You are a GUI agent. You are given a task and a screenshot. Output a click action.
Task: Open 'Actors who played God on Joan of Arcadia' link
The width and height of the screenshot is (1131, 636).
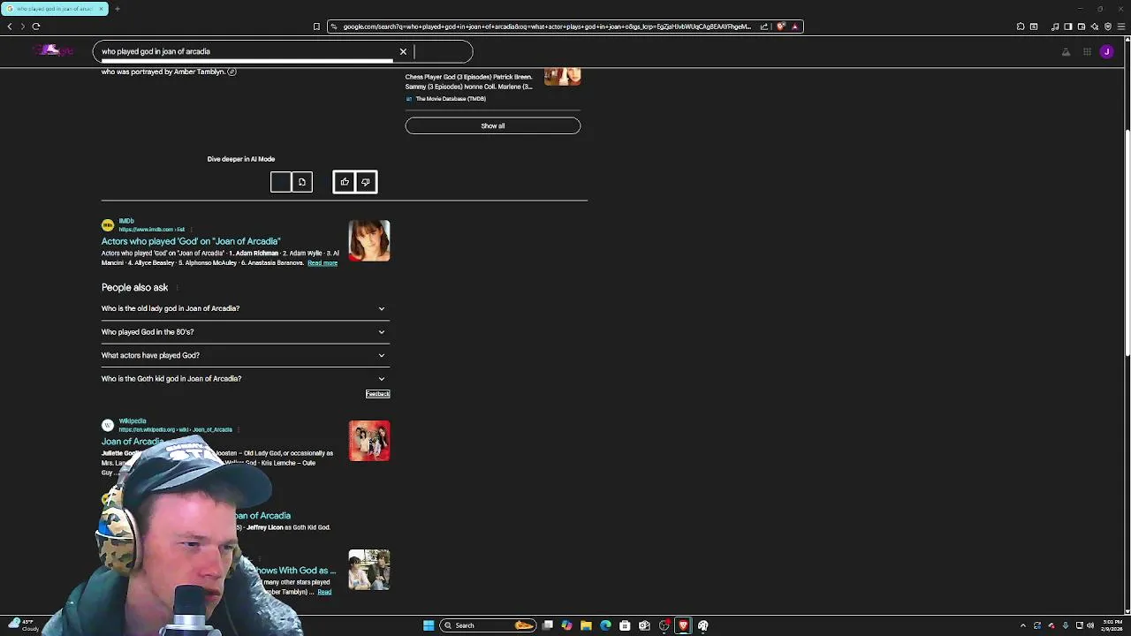191,241
